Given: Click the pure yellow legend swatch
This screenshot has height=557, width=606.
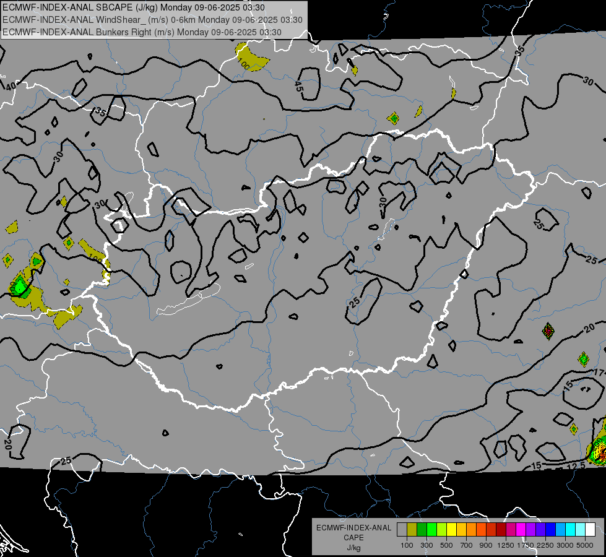Looking at the screenshot, I should (x=451, y=530).
